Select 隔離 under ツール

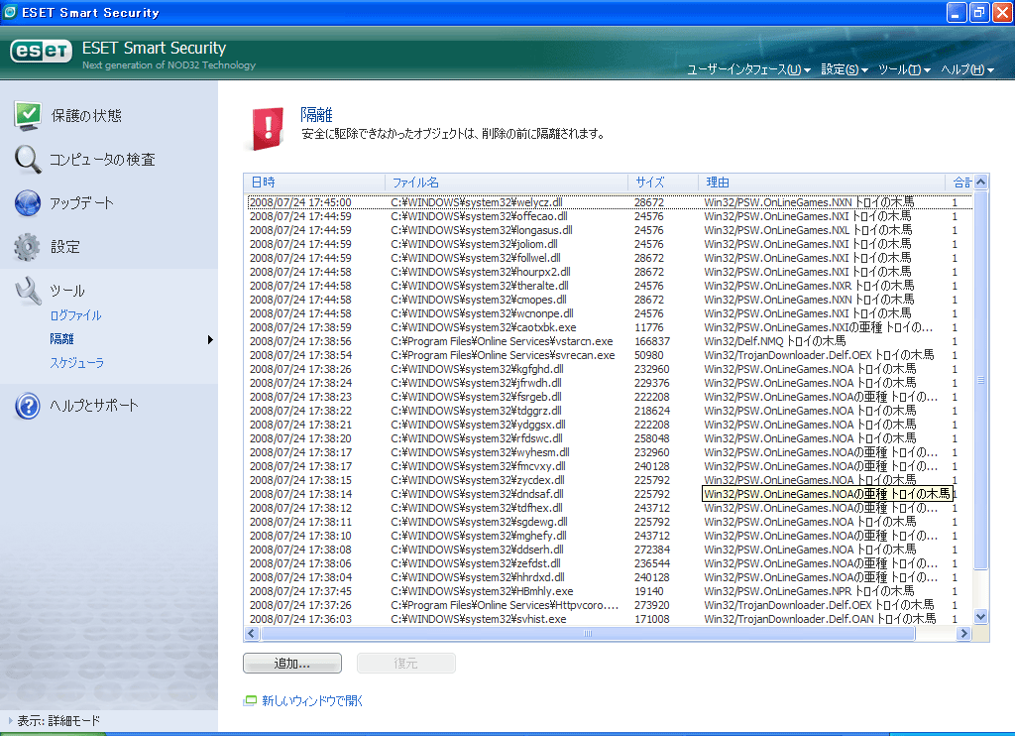pos(62,339)
